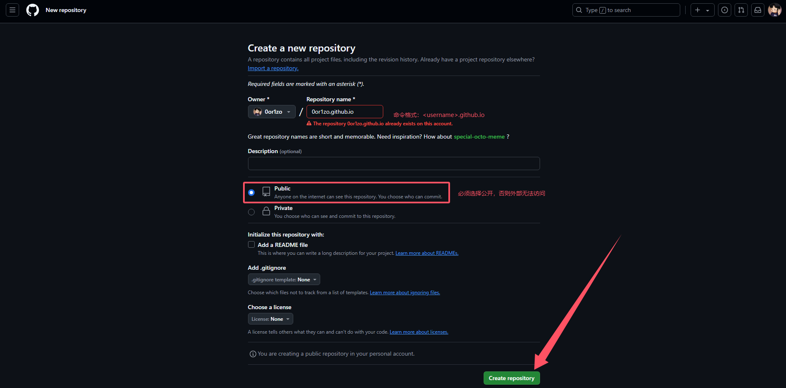
Task: Select the Public radio button
Action: [251, 193]
